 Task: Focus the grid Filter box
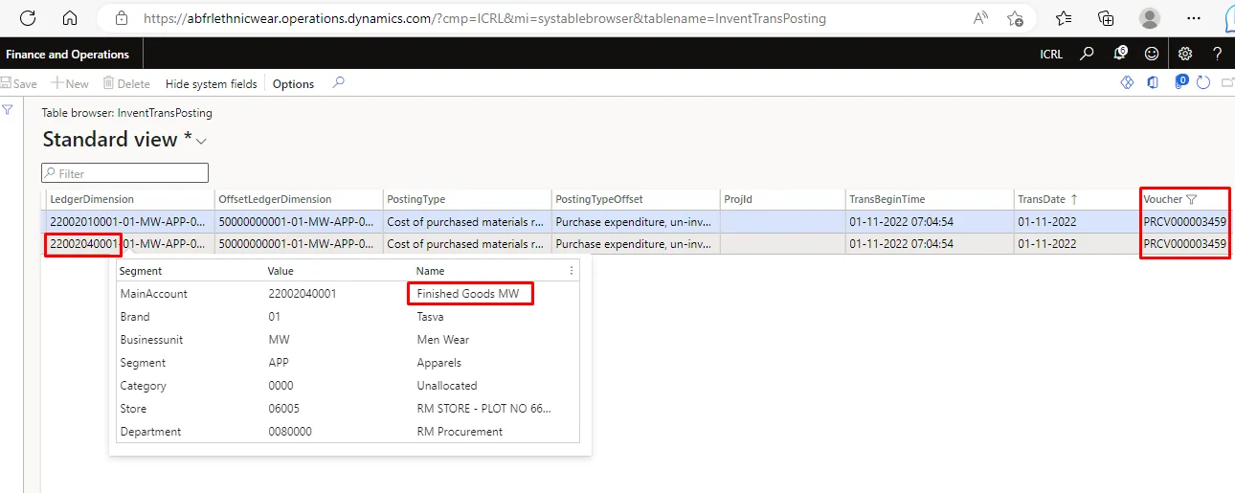[x=124, y=173]
